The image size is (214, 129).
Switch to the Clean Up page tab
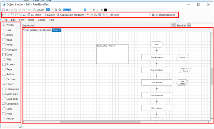[x=45, y=30]
